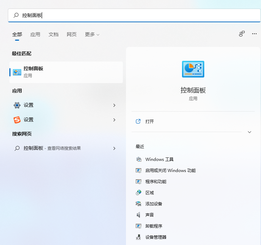Viewport: 261px width, 245px height.
Task: Open recent item 设备管理器
Action: [156, 237]
